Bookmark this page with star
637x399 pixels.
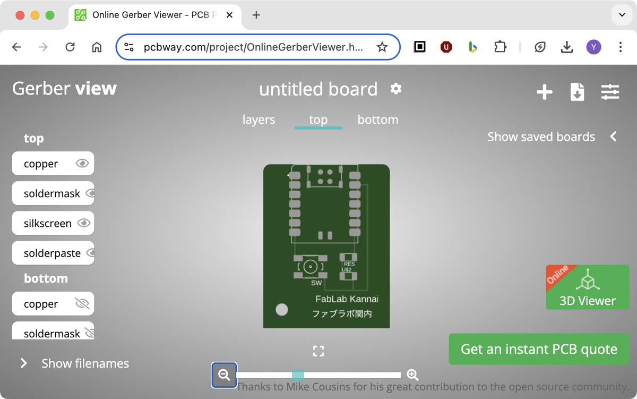pyautogui.click(x=382, y=47)
